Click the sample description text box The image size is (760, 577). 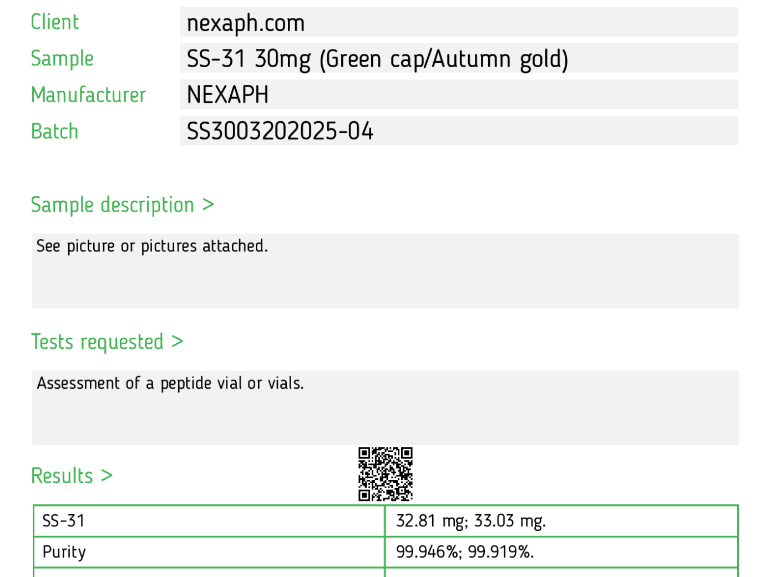point(385,271)
